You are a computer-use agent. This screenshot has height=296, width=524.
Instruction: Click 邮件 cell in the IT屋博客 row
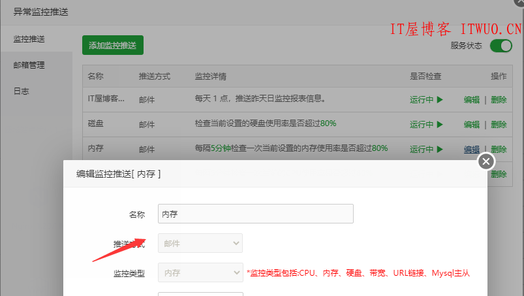[147, 100]
